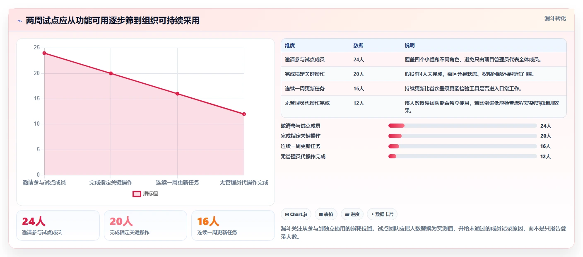The height and width of the screenshot is (257, 583).
Task: Click the y-axis tick label 25
Action: click(37, 48)
